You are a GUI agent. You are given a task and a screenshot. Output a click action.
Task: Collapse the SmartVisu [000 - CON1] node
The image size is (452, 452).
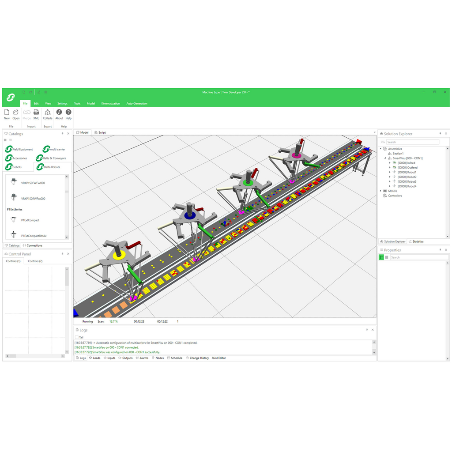[x=386, y=158]
